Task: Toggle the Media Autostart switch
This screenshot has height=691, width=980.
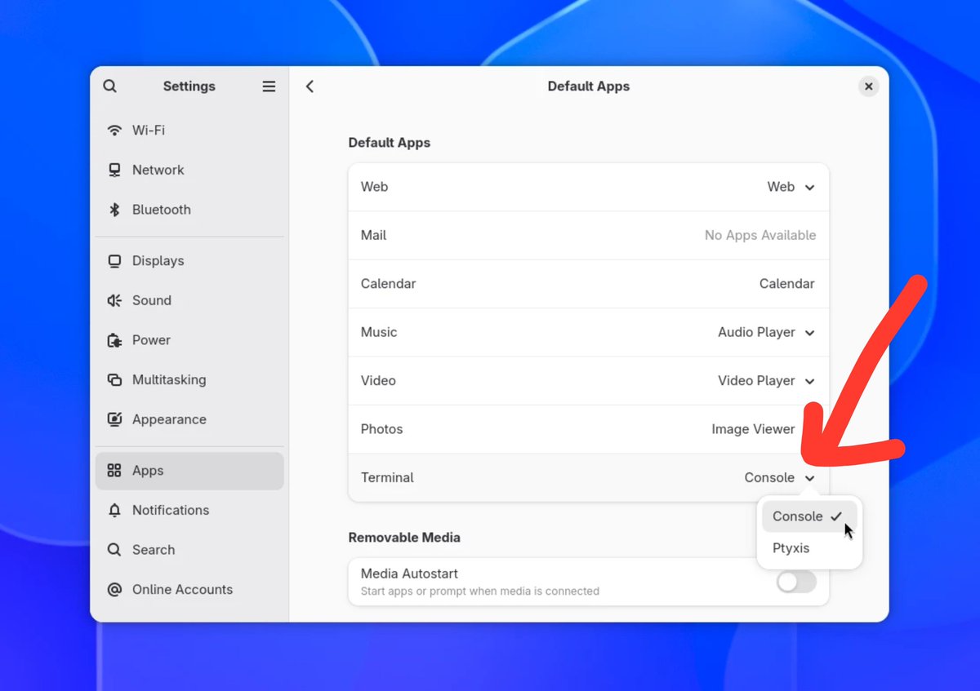Action: (x=796, y=582)
